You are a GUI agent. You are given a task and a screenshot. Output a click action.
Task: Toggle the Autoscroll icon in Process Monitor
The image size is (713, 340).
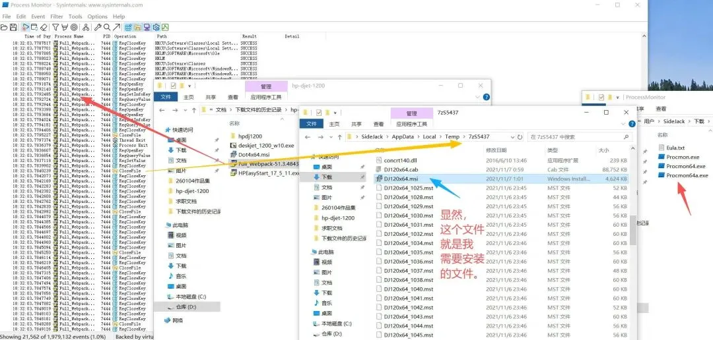click(34, 27)
